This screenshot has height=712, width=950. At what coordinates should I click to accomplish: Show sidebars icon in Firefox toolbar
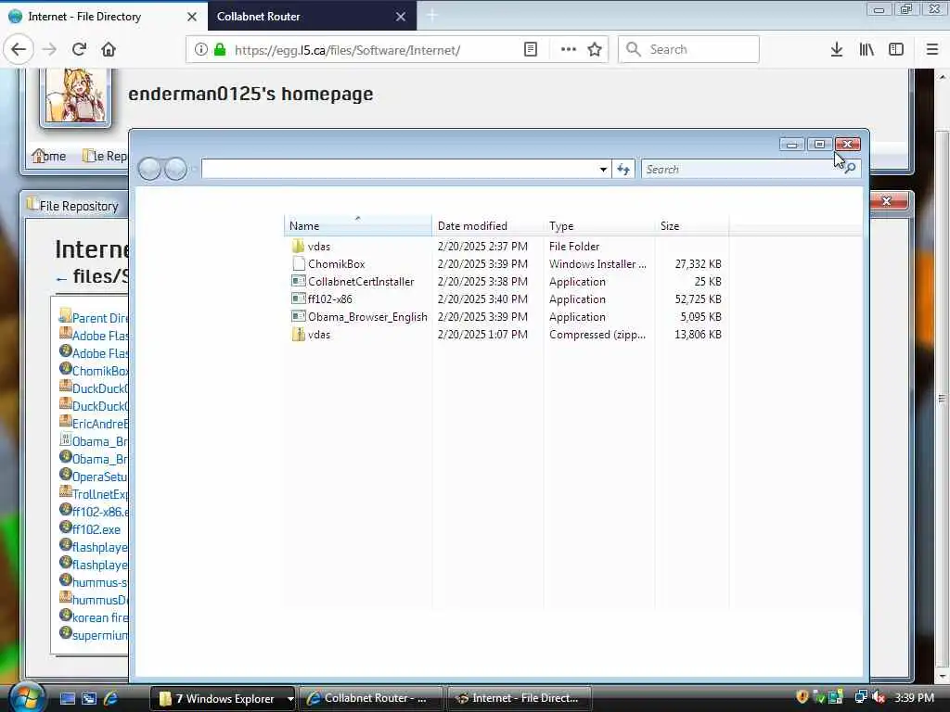tap(896, 50)
